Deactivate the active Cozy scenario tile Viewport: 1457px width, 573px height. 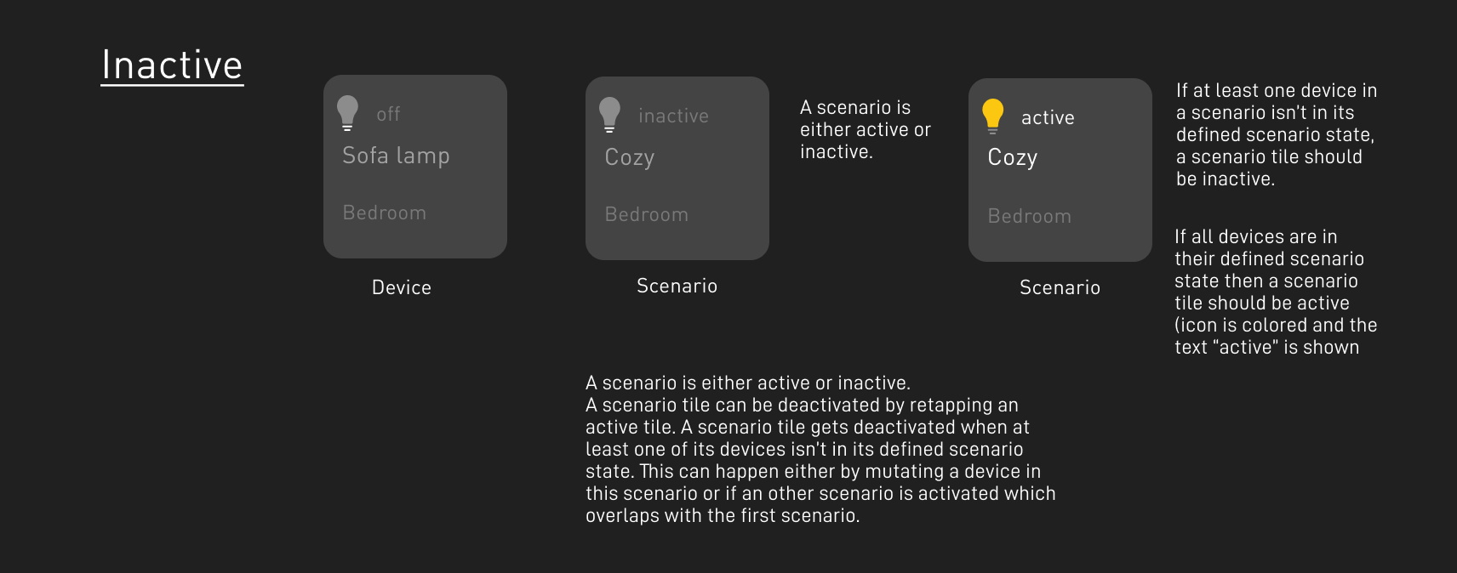[x=1060, y=170]
